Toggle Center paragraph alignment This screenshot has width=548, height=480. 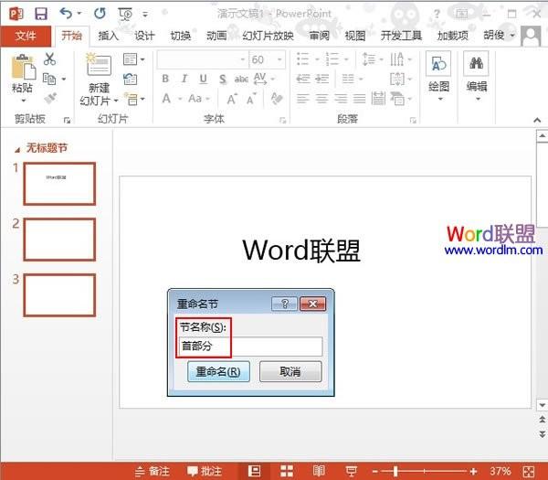pyautogui.click(x=321, y=99)
